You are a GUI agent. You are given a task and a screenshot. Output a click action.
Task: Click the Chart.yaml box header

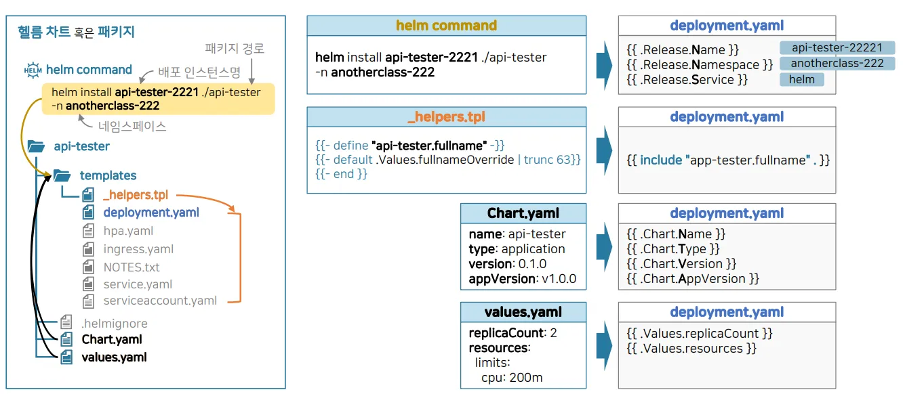523,213
